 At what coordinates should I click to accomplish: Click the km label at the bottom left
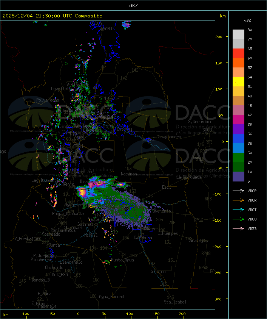(5, 315)
